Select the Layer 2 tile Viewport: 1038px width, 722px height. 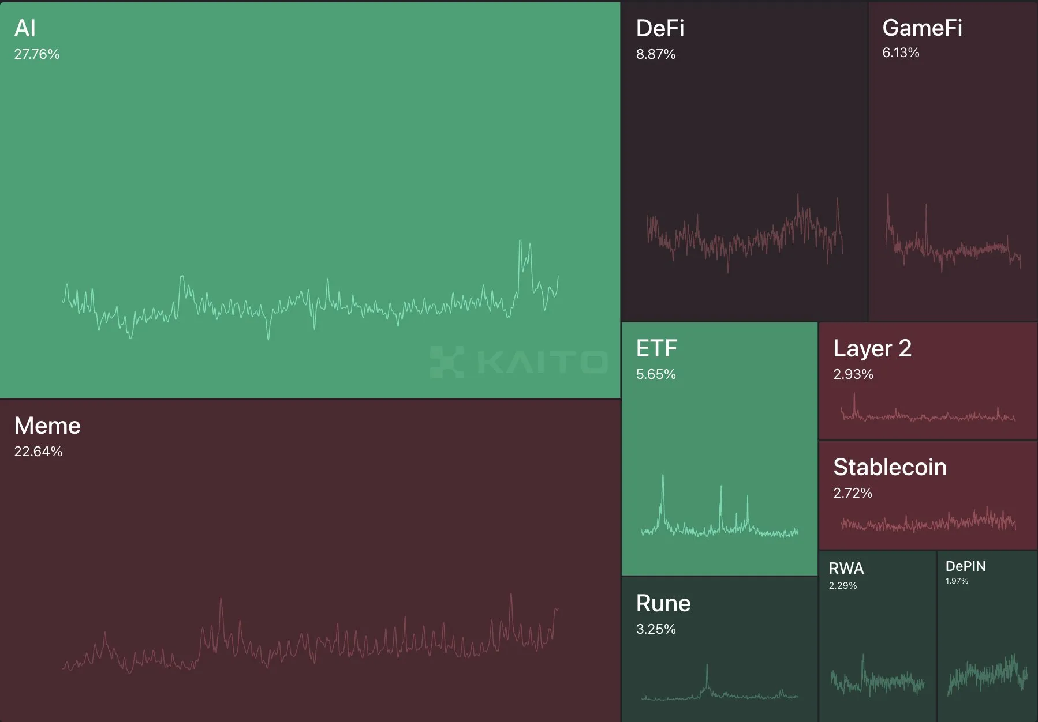[928, 381]
